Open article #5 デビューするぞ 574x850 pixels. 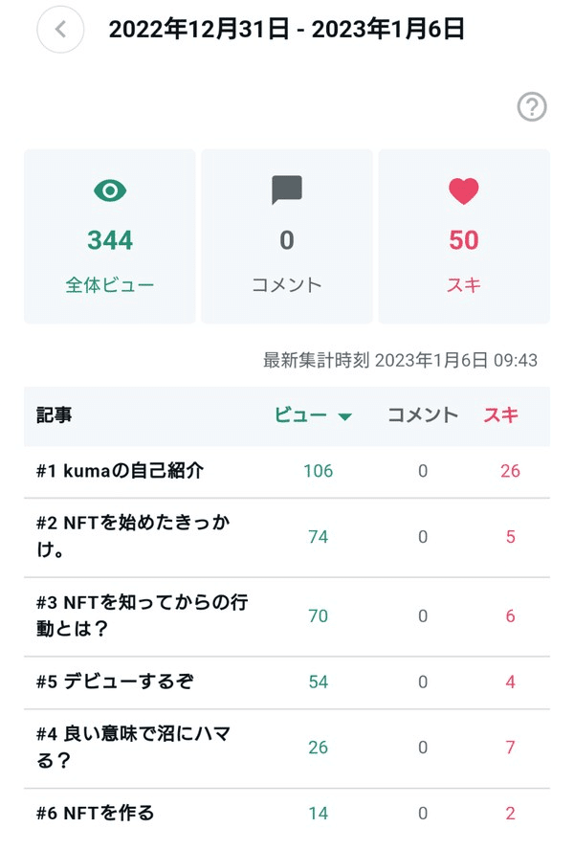[114, 682]
